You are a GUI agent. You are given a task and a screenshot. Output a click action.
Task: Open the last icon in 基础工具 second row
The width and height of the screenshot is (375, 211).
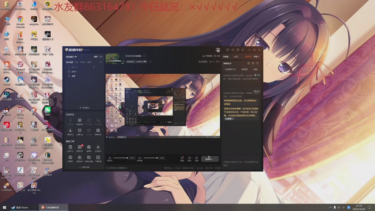98,158
